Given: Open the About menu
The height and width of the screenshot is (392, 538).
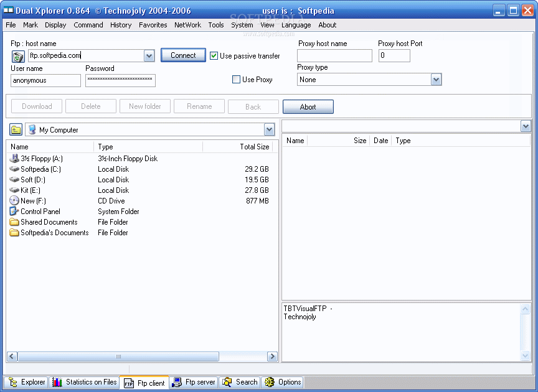Looking at the screenshot, I should (x=328, y=25).
